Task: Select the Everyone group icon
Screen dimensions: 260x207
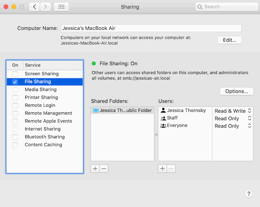Action: [163, 126]
